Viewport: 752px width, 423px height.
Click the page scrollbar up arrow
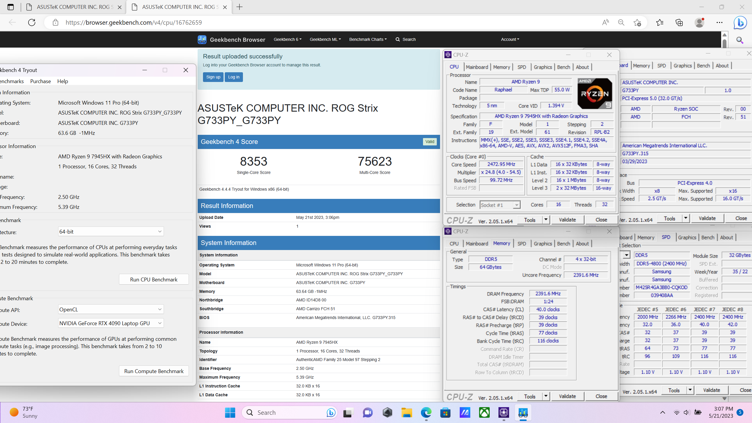[x=724, y=35]
